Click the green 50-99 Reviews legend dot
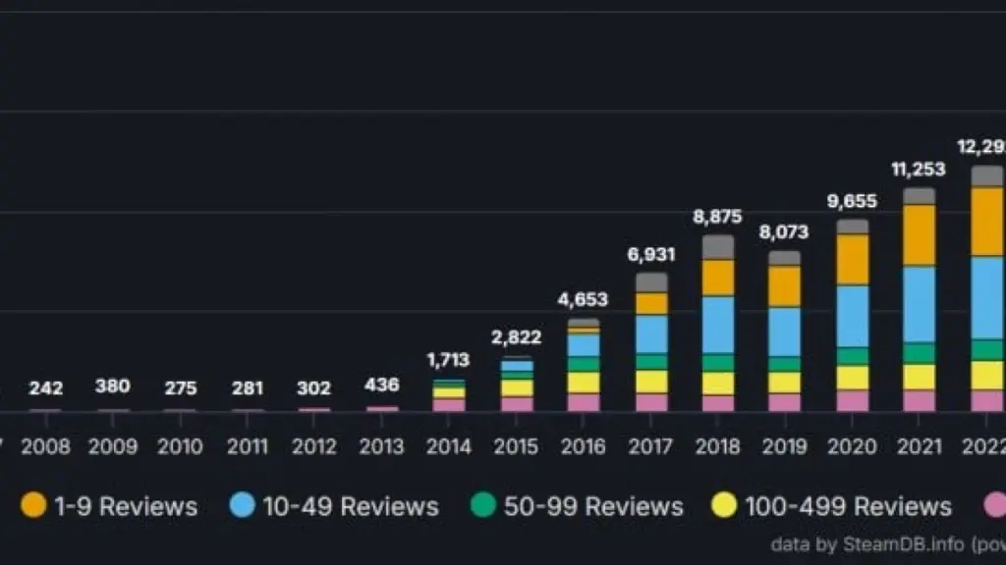 click(482, 506)
